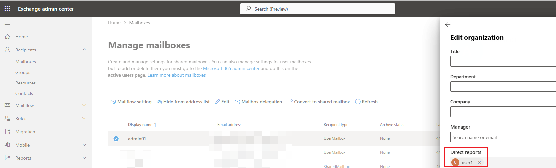Expand the Mobile section chevron

84,145
